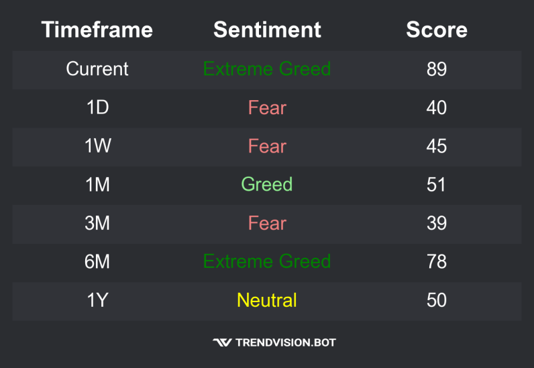534x368 pixels.
Task: Click the score value 39
Action: click(x=437, y=223)
